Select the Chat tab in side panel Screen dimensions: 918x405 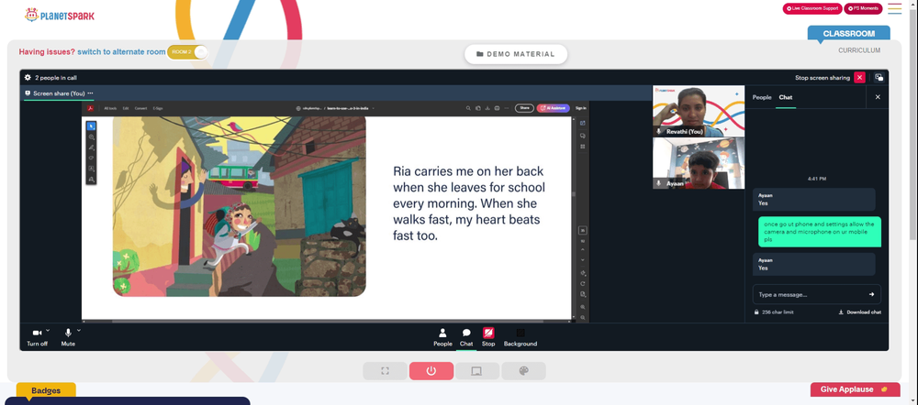pyautogui.click(x=786, y=98)
